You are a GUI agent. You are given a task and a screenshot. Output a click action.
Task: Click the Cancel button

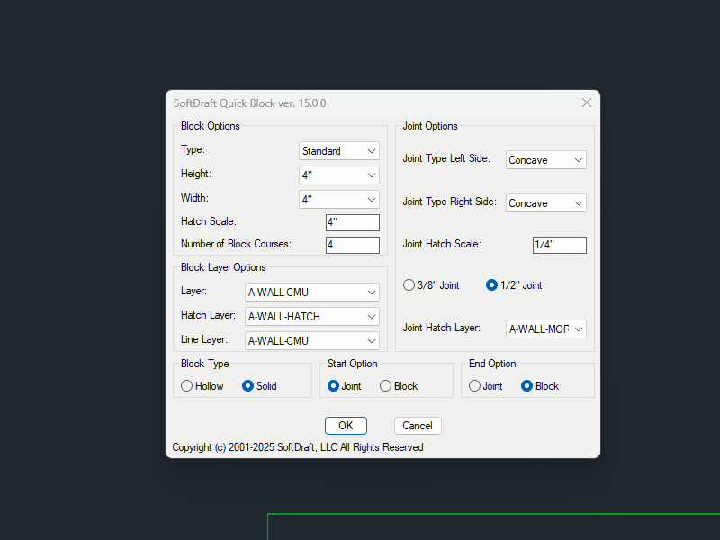click(417, 425)
